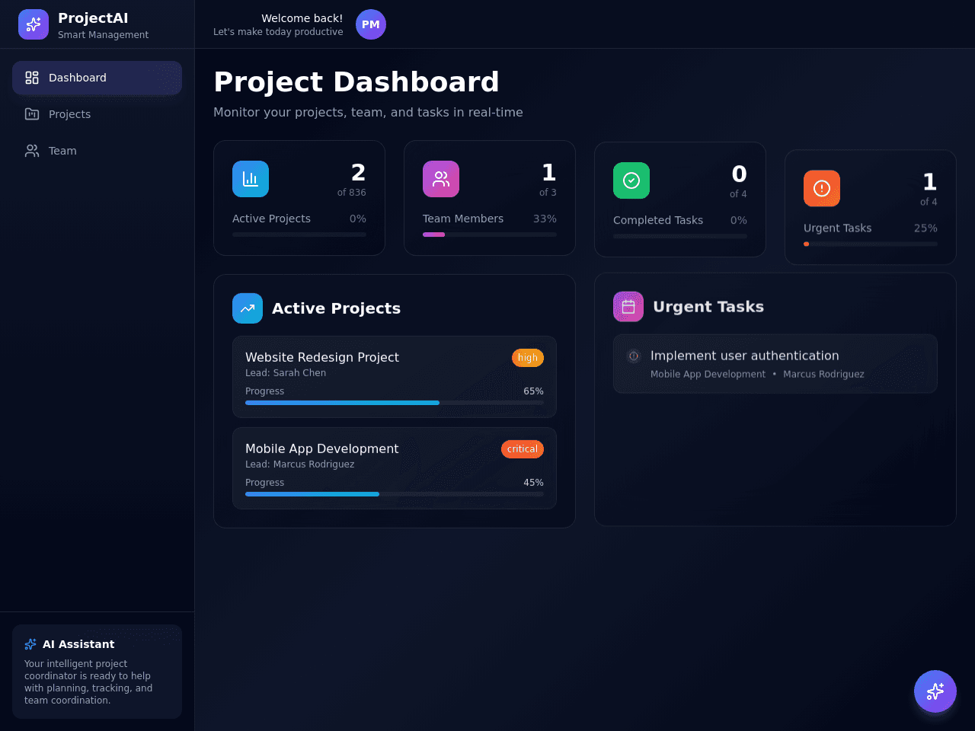This screenshot has width=975, height=731.
Task: Click the purple people icon on Team Members card
Action: click(x=441, y=179)
